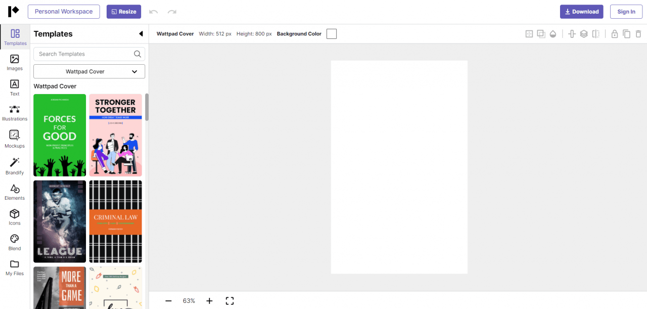Click the opacity droplet icon
The height and width of the screenshot is (309, 647).
553,34
